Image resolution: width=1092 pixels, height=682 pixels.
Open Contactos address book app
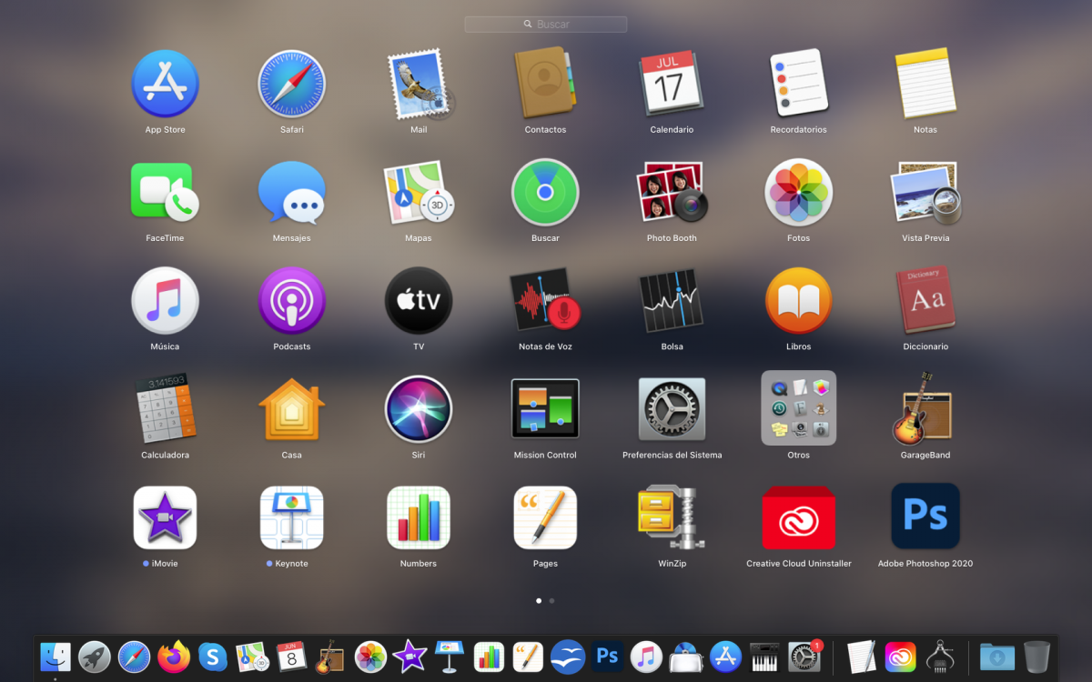pos(545,84)
